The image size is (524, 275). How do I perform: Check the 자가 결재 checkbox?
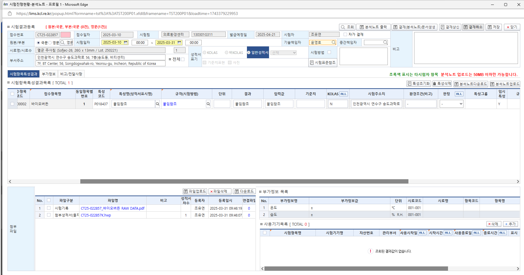(x=345, y=34)
